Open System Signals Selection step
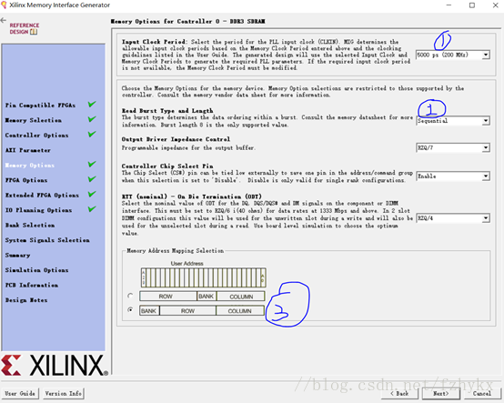 [47, 240]
